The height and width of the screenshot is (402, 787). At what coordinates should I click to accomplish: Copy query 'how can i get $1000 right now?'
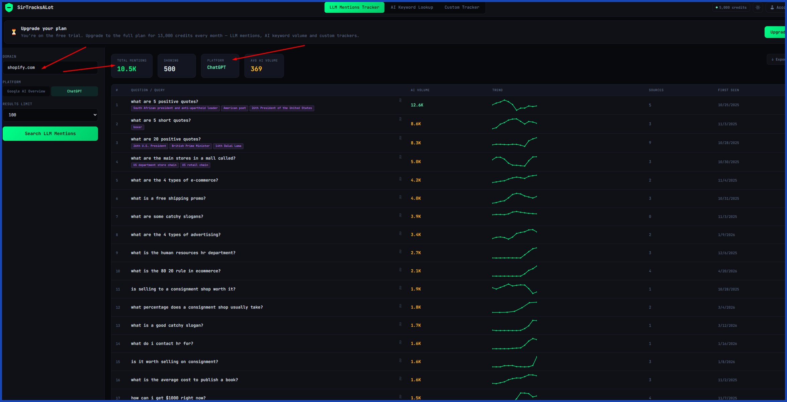pos(400,397)
